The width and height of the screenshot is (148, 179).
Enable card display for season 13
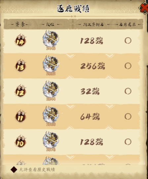pyautogui.click(x=128, y=66)
